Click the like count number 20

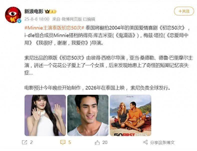tap(105, 142)
